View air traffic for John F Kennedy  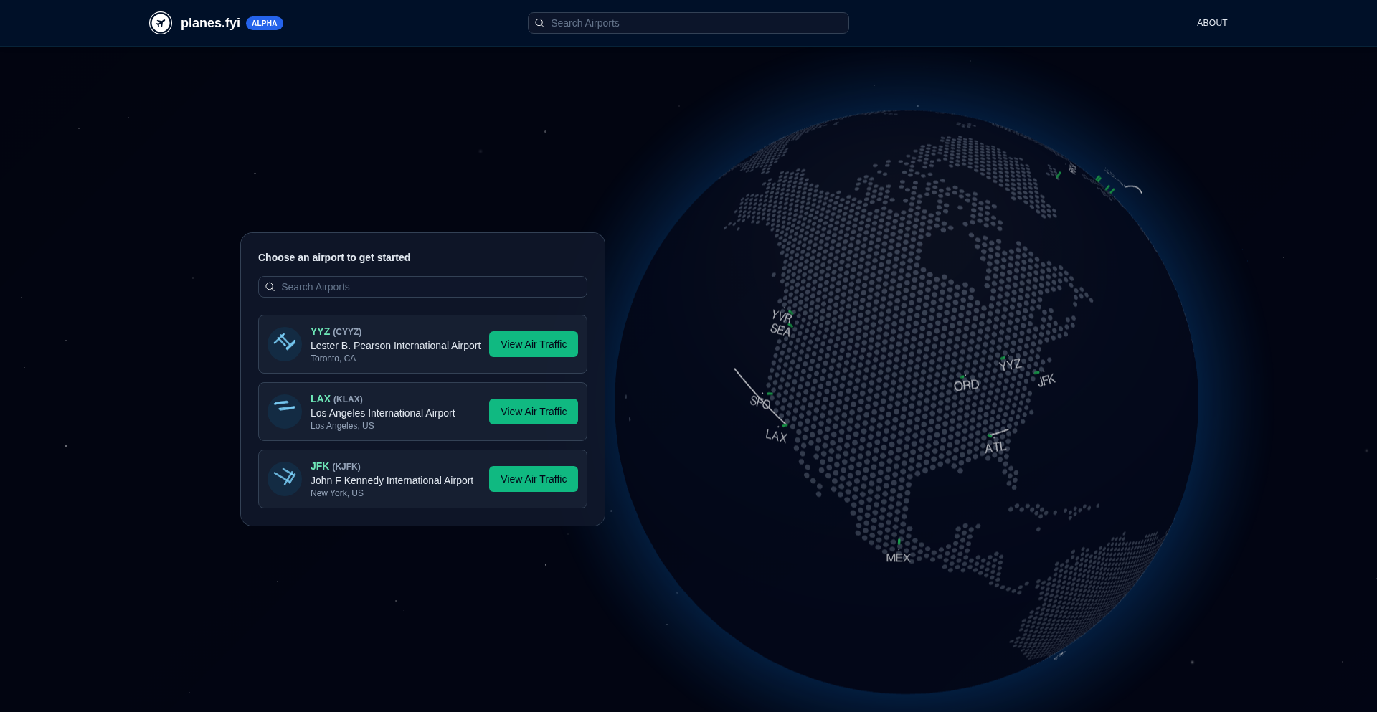(533, 479)
